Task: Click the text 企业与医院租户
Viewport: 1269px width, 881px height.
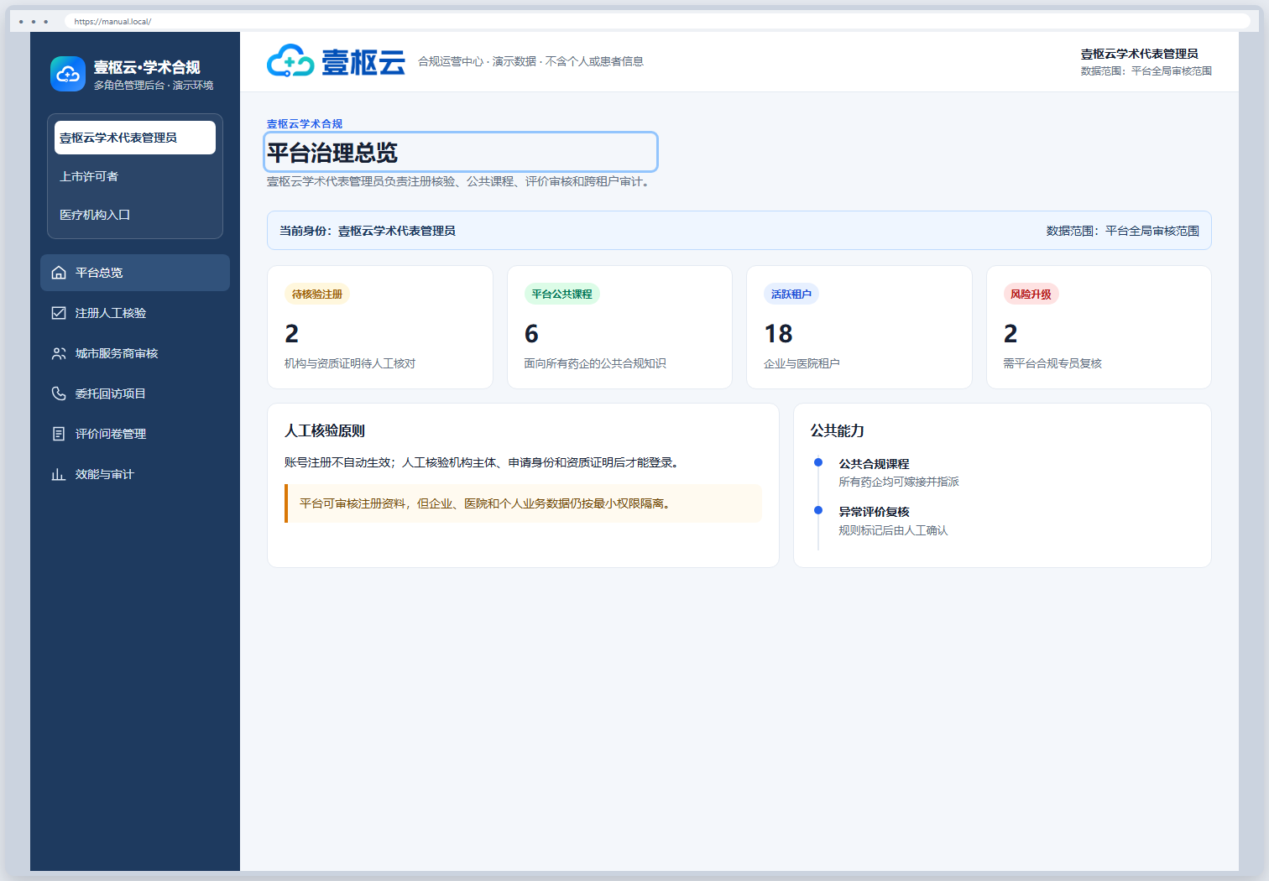Action: click(802, 363)
